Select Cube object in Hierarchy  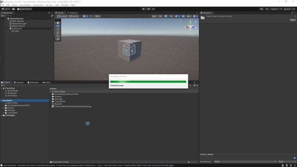(17, 31)
